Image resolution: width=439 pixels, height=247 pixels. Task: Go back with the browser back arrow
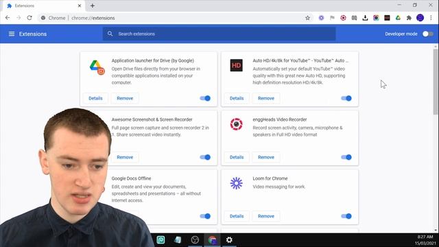8,18
